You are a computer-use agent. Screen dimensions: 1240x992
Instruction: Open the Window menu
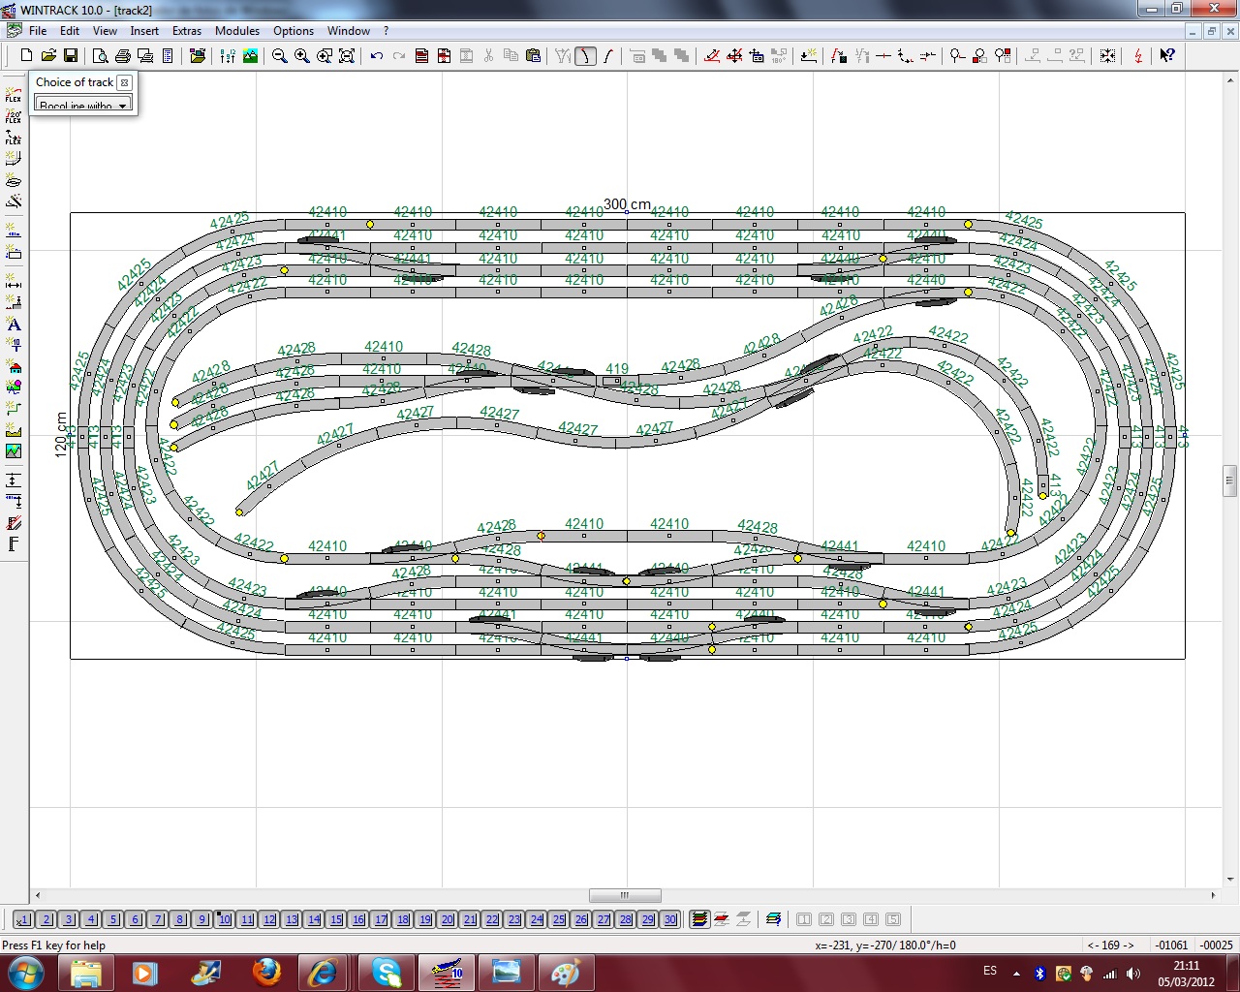click(349, 31)
